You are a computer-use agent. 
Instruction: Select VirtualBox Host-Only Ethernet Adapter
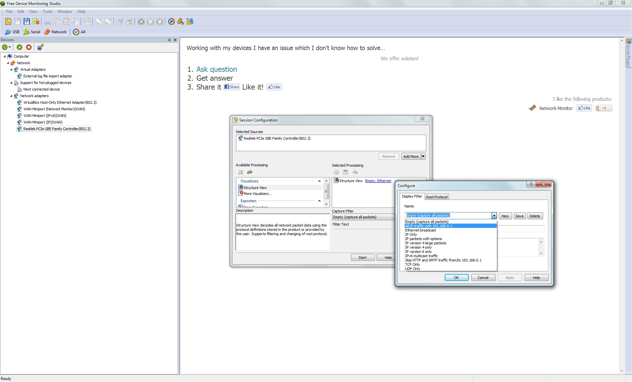click(x=60, y=102)
